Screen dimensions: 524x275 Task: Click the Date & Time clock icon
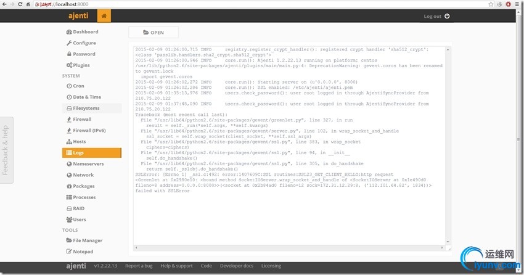click(69, 97)
